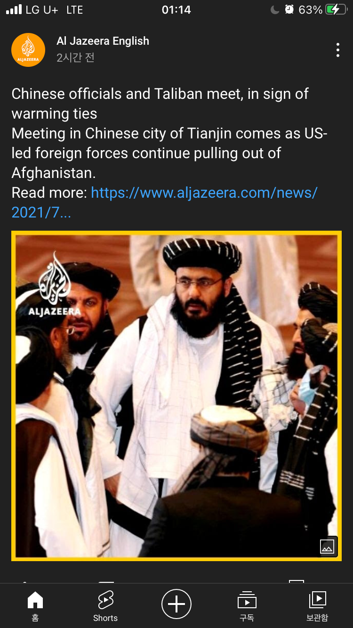Tap the Al Jazeera watermark logo on photo

coord(55,284)
